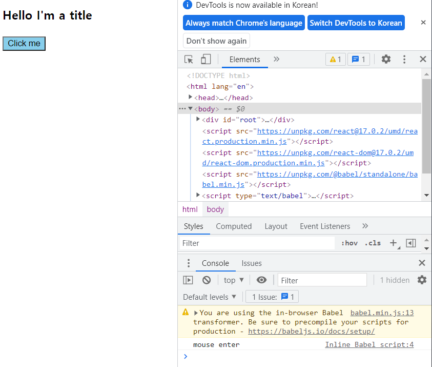Screen dimensions: 432x367
Task: Click the blue issues counter badge
Action: pos(358,60)
